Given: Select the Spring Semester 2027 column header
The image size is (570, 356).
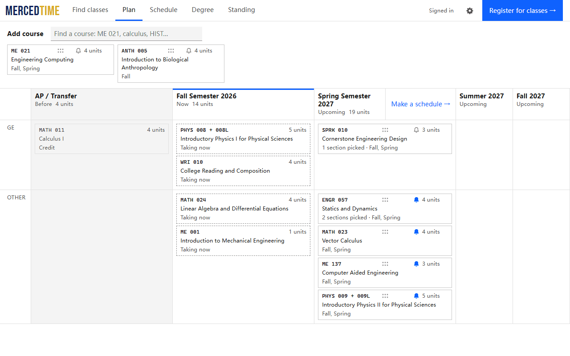Looking at the screenshot, I should pyautogui.click(x=350, y=104).
